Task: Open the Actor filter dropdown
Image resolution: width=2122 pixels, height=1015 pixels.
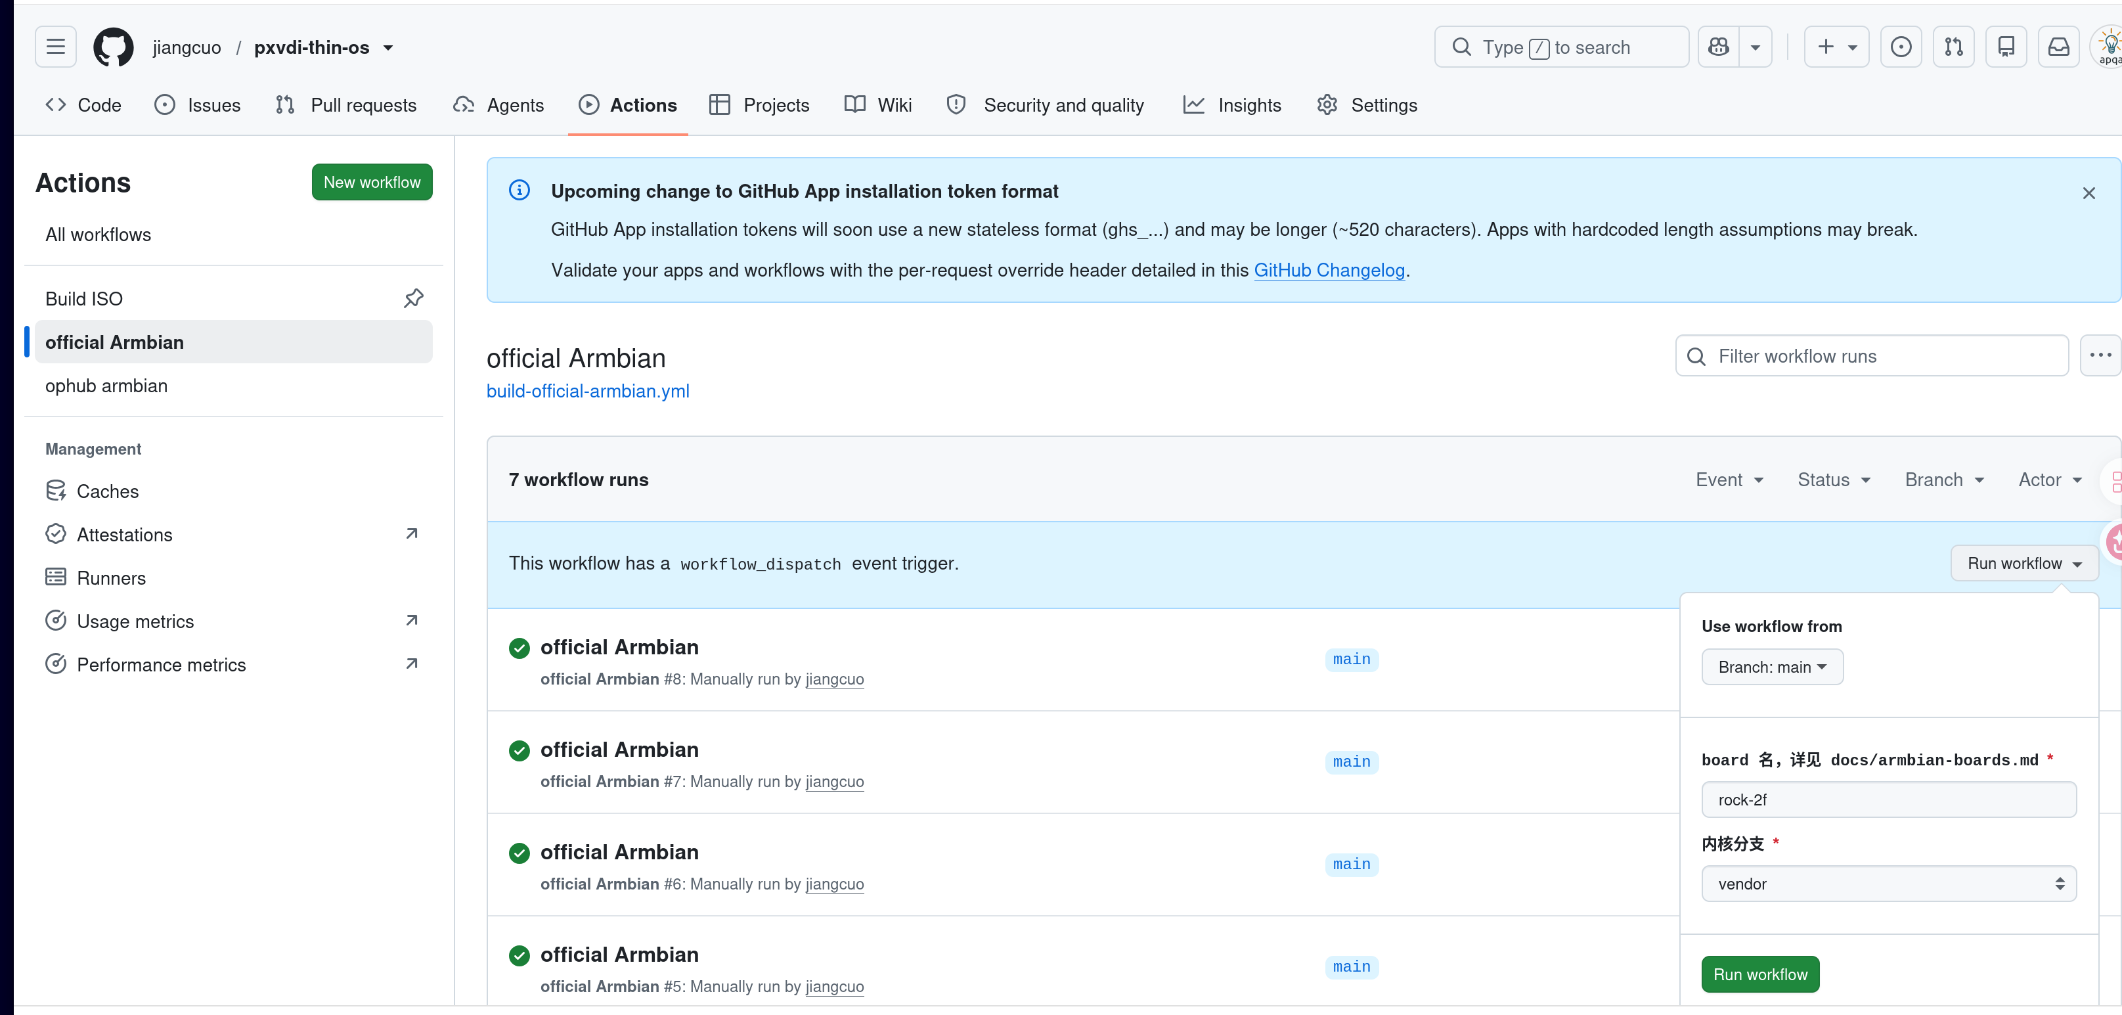Action: (2050, 480)
